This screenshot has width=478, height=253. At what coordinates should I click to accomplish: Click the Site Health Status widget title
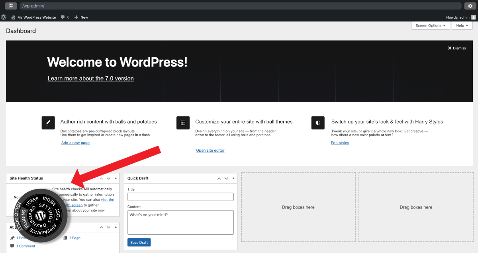coord(26,178)
